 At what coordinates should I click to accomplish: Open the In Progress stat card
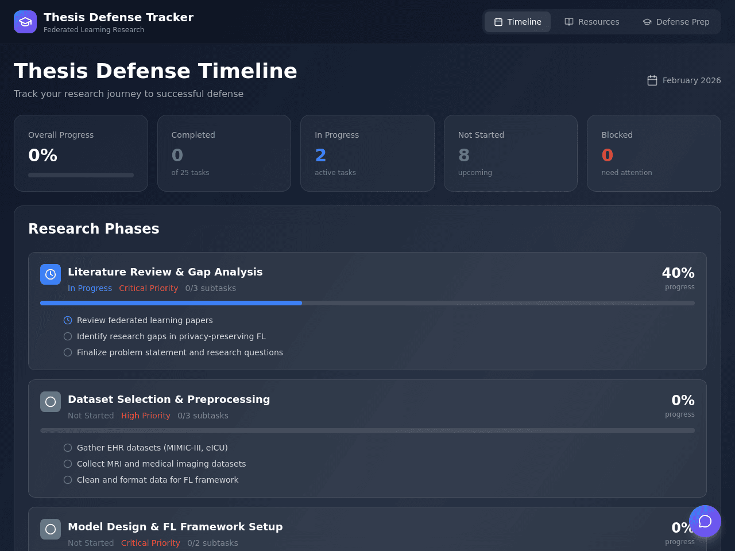tap(367, 153)
